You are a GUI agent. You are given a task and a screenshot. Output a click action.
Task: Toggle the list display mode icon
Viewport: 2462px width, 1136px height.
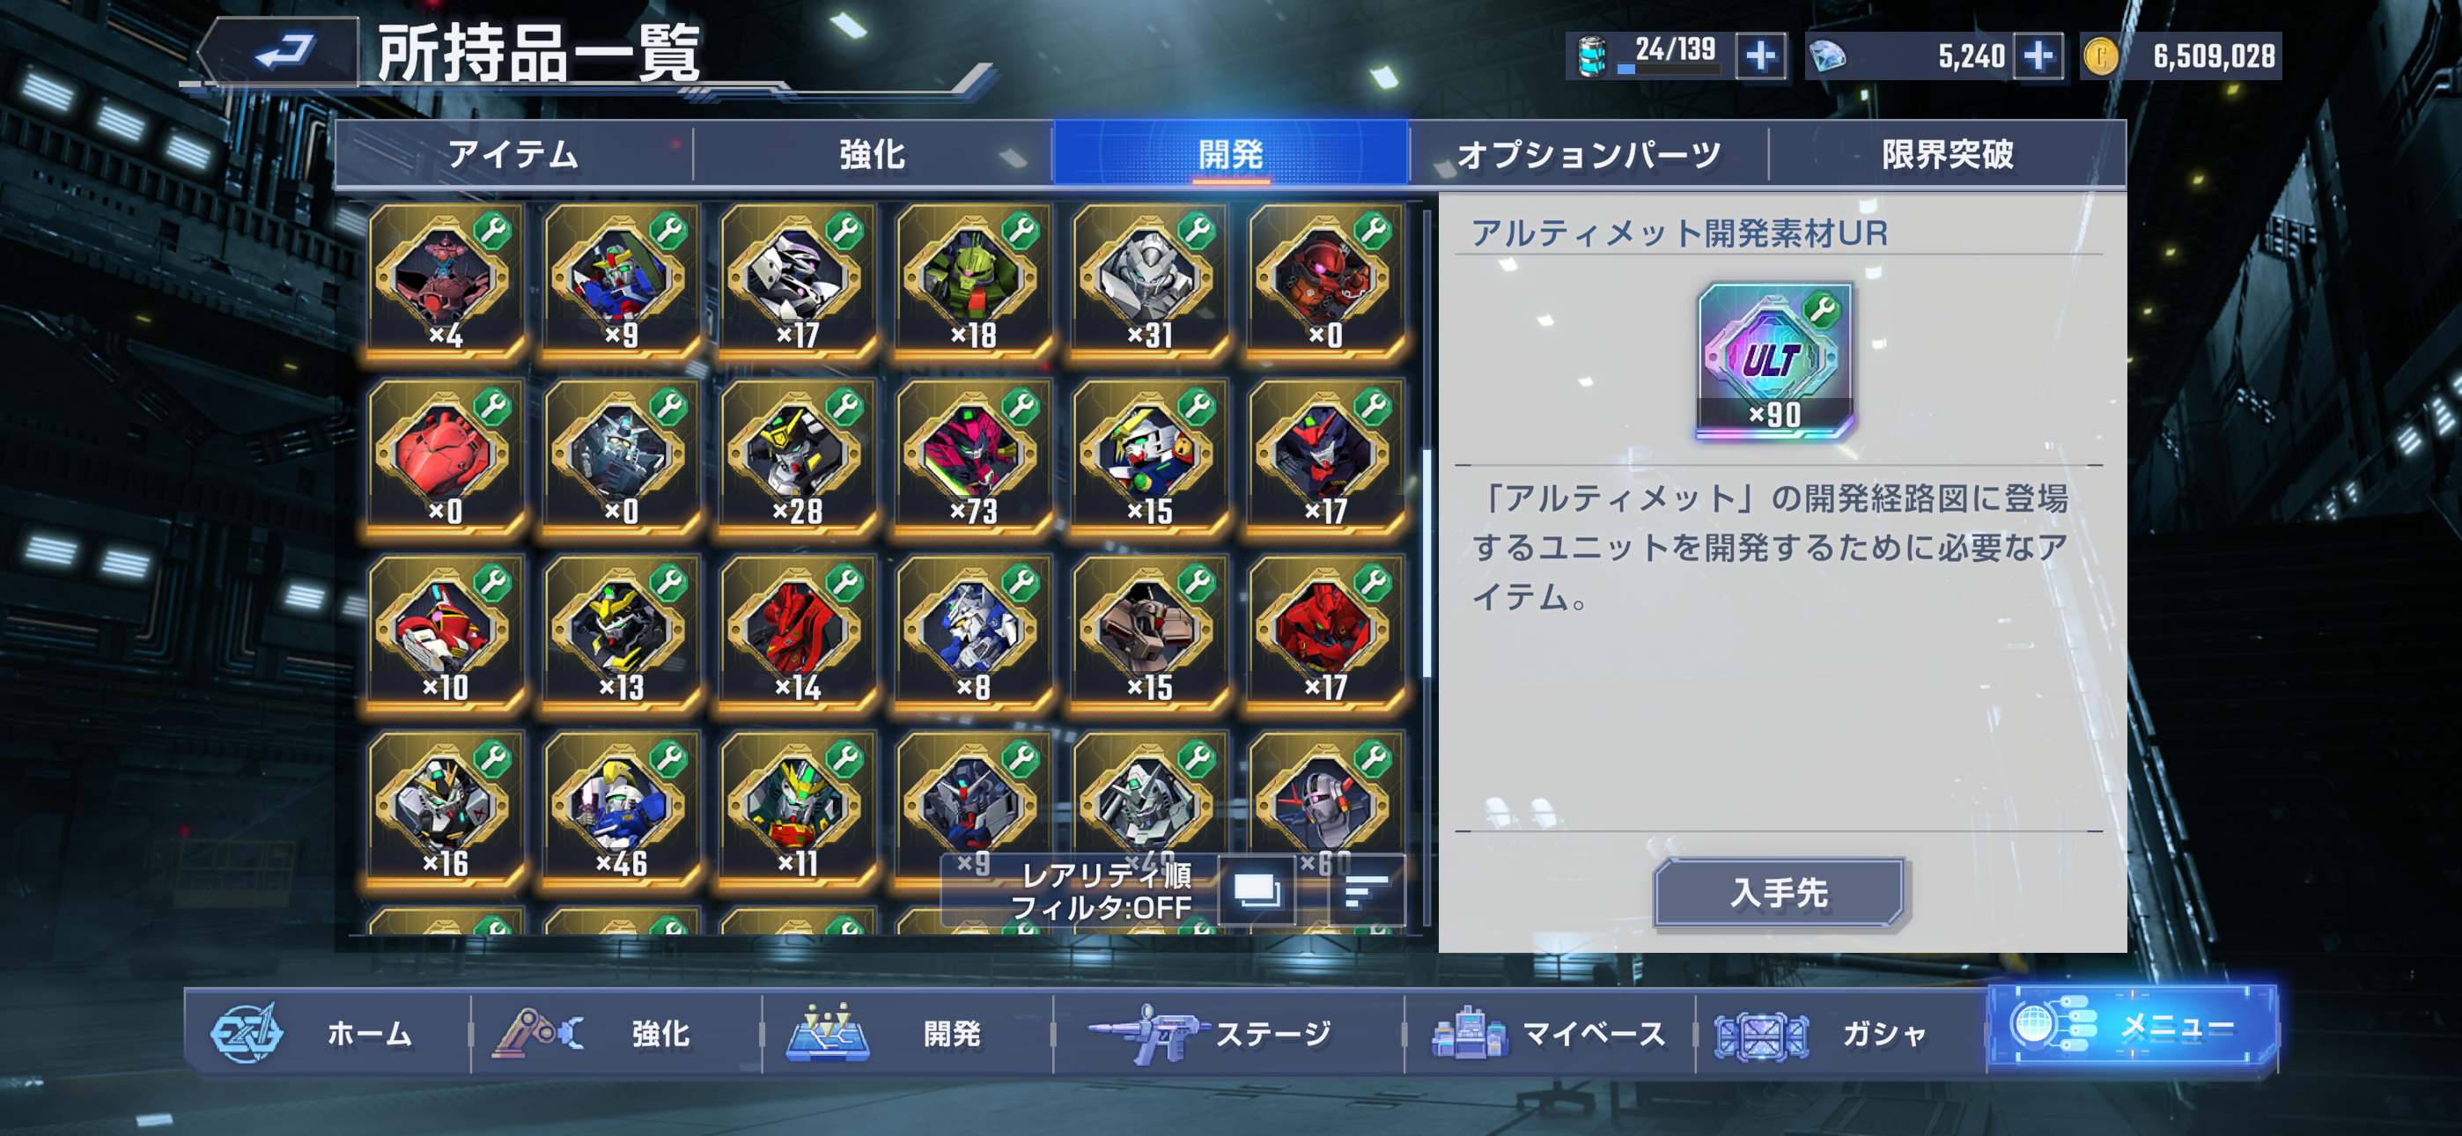click(1257, 891)
